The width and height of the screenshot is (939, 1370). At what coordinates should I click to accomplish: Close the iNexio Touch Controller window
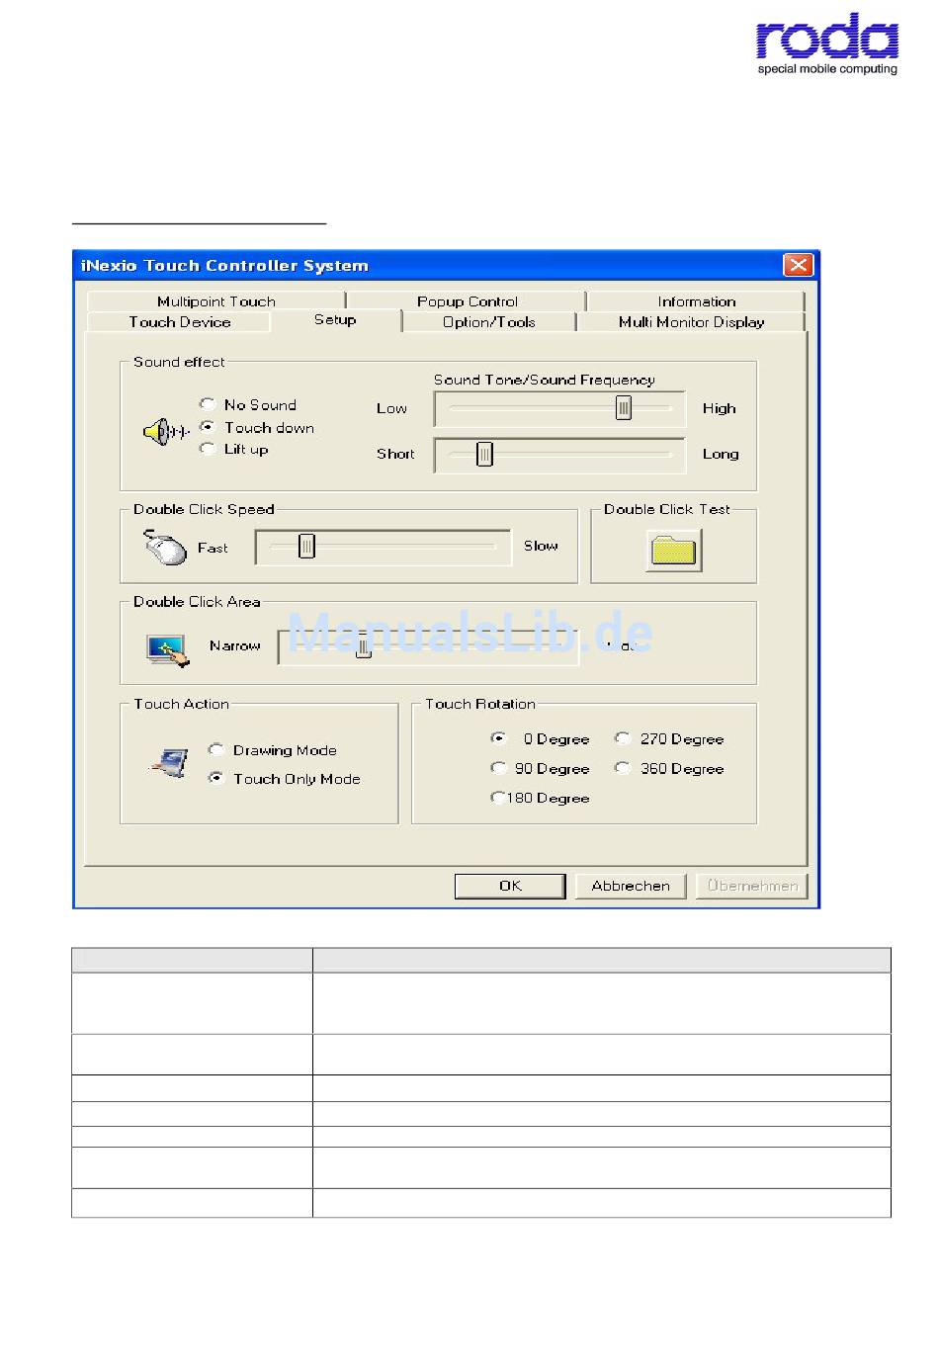point(798,265)
